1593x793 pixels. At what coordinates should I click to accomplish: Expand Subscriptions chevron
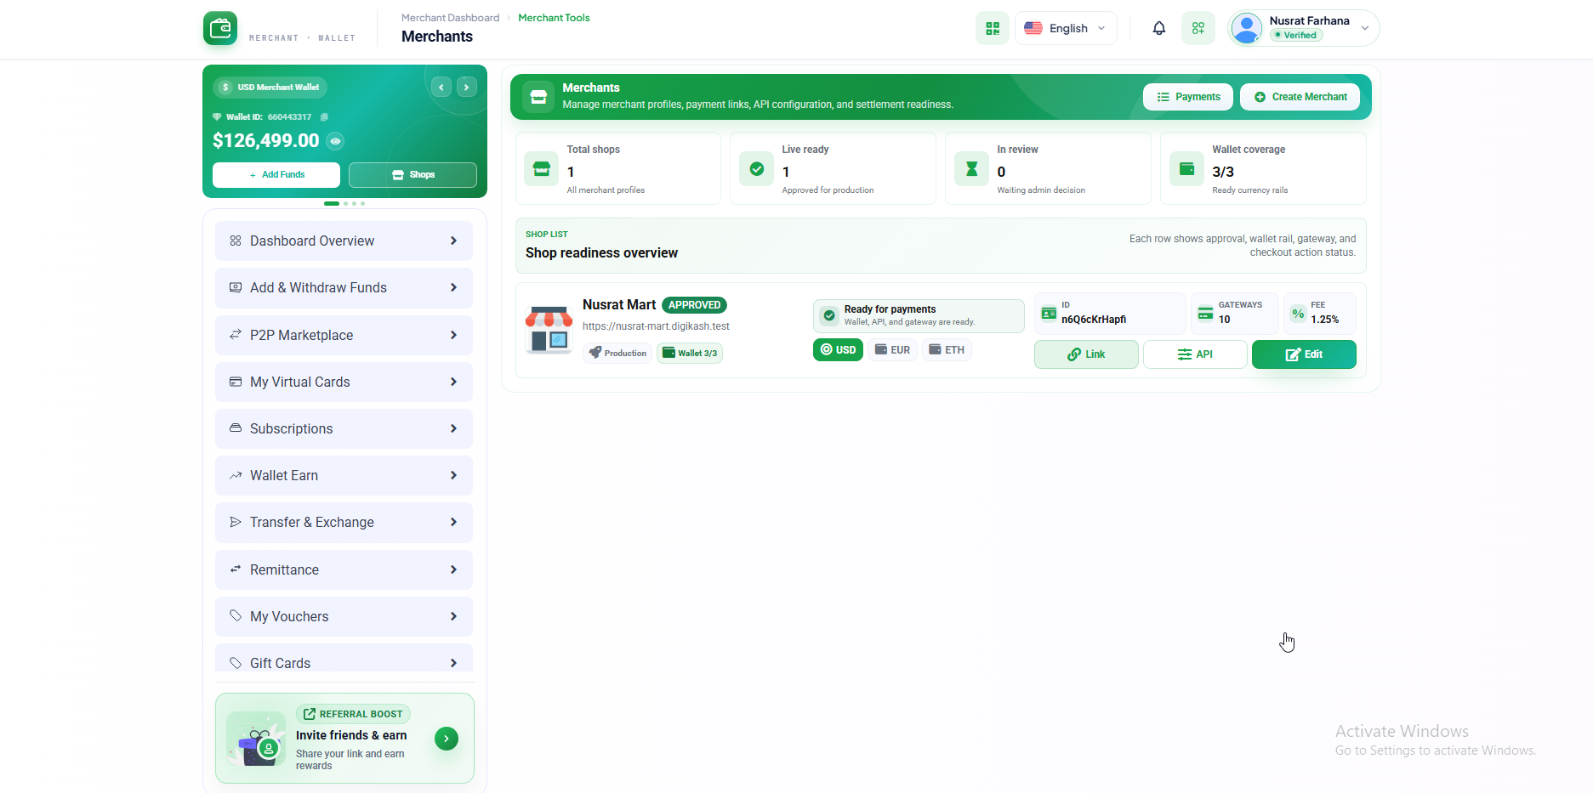click(453, 428)
